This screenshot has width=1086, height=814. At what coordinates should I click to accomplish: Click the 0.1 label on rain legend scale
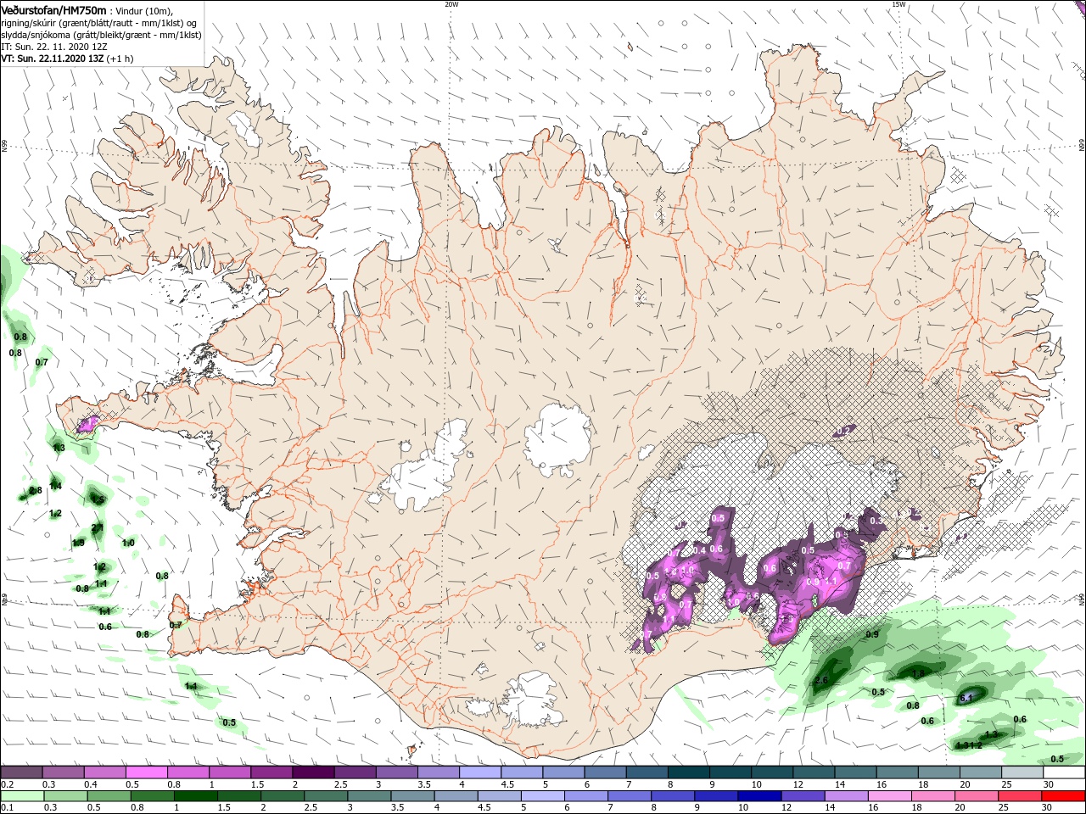tap(7, 808)
